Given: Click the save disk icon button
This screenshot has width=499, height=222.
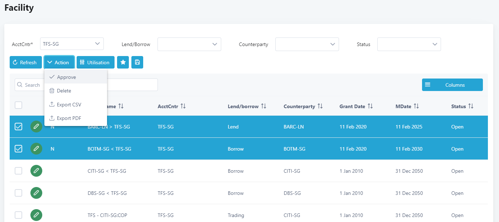Looking at the screenshot, I should pyautogui.click(x=137, y=62).
